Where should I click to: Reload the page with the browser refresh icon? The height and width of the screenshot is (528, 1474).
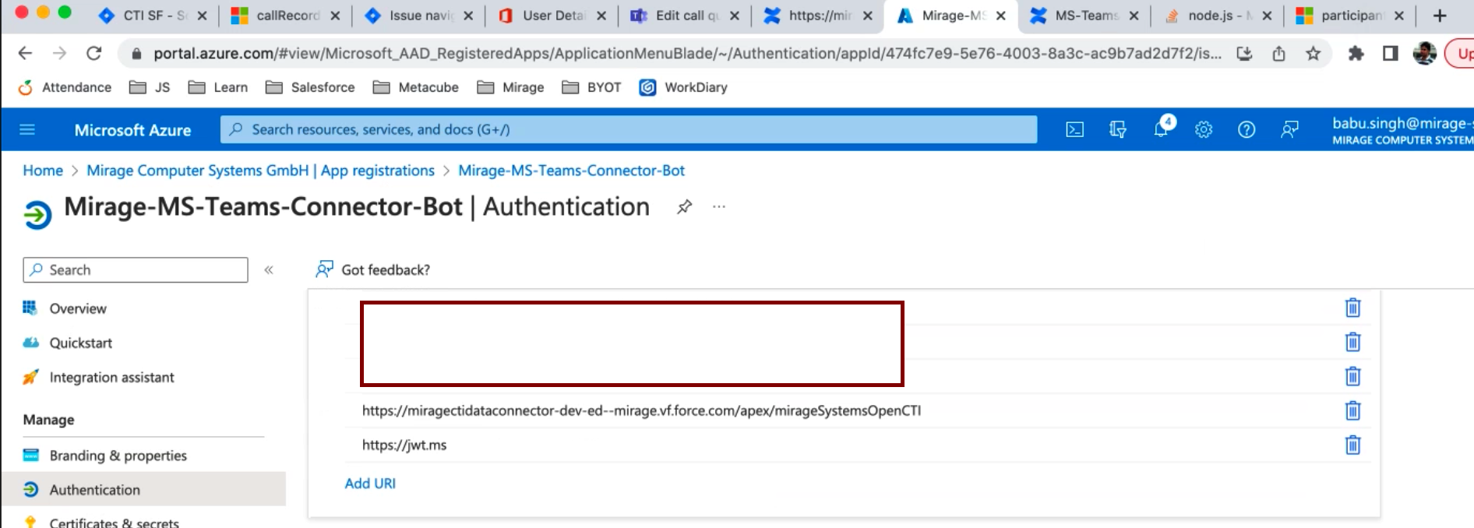[94, 53]
